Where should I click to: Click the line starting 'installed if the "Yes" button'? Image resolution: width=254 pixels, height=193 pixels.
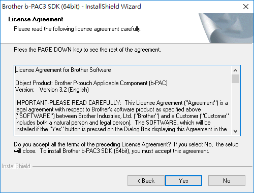tap(121, 129)
